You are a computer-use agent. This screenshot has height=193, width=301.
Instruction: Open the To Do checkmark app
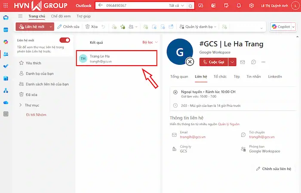pos(6,66)
